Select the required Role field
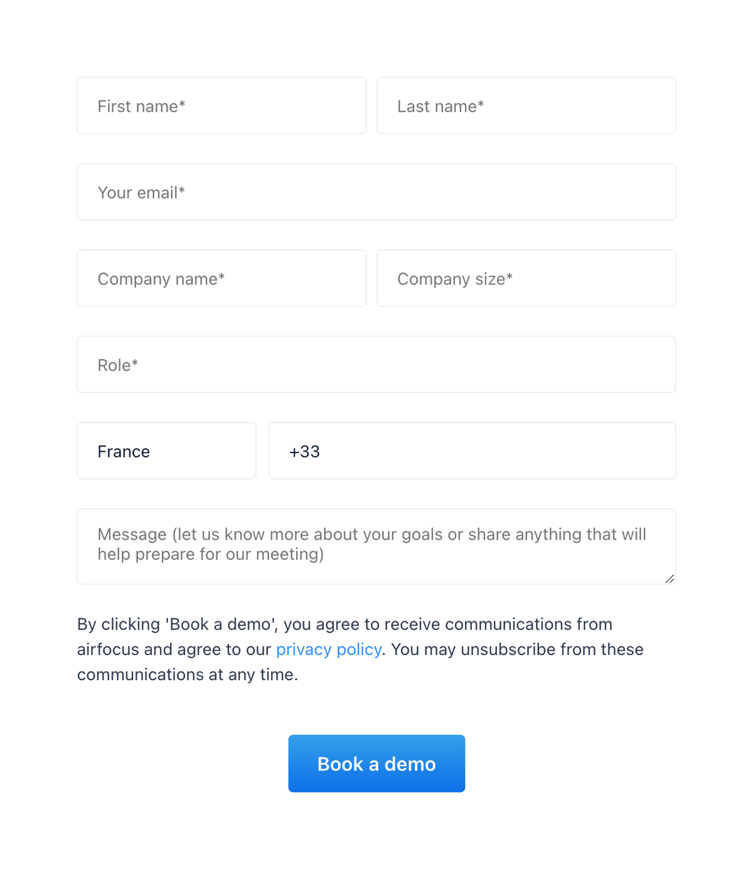Image resolution: width=753 pixels, height=869 pixels. (376, 365)
